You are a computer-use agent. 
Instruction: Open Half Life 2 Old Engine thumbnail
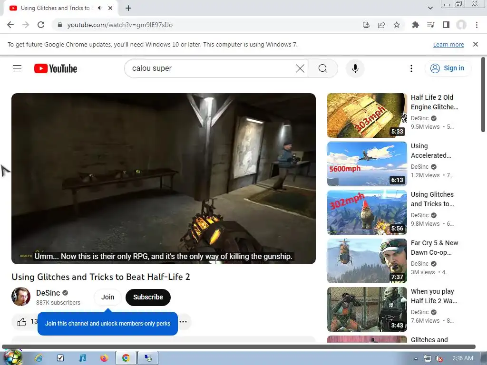(x=367, y=115)
